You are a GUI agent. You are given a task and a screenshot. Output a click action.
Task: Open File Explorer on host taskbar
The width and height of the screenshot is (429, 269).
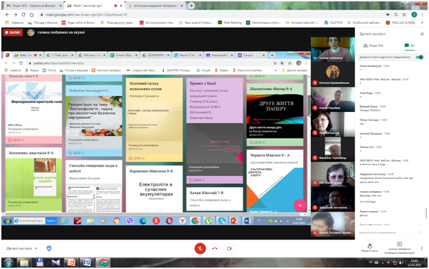click(x=24, y=263)
